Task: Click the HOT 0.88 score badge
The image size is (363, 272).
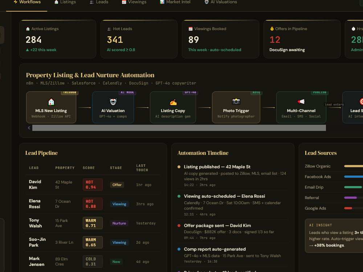Action: coord(93,204)
